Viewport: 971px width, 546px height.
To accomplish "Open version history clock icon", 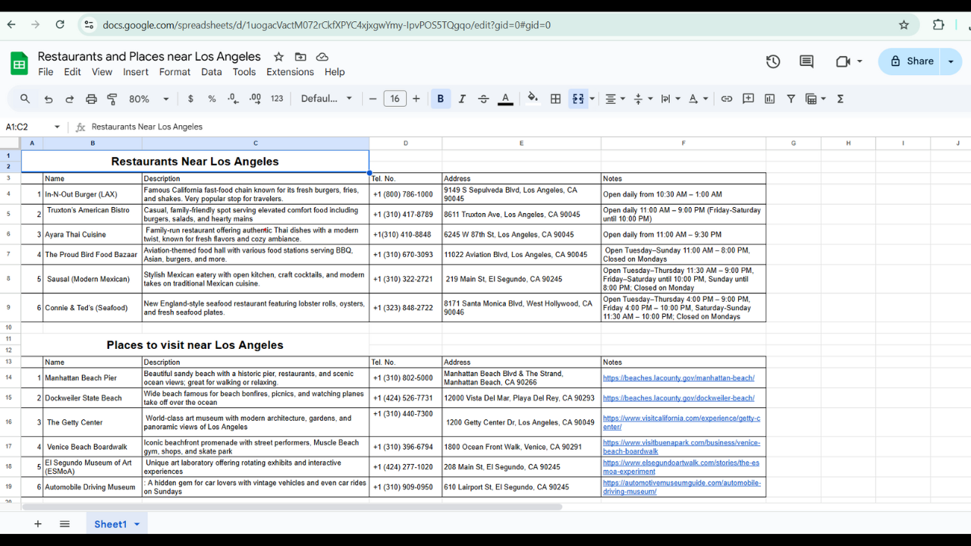I will (773, 61).
